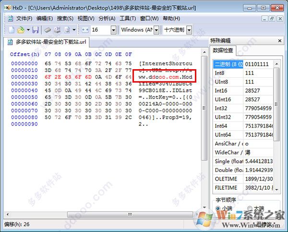Screen dimensions: 288x232
Task: Open the 分析(A) menu
Action: pyautogui.click(x=107, y=18)
